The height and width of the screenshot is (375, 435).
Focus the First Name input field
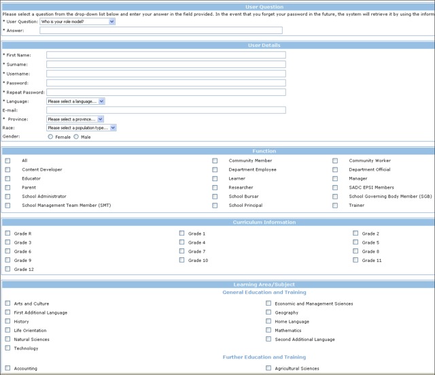point(166,55)
